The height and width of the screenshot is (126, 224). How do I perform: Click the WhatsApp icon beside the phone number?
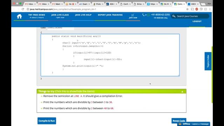pos(148,15)
